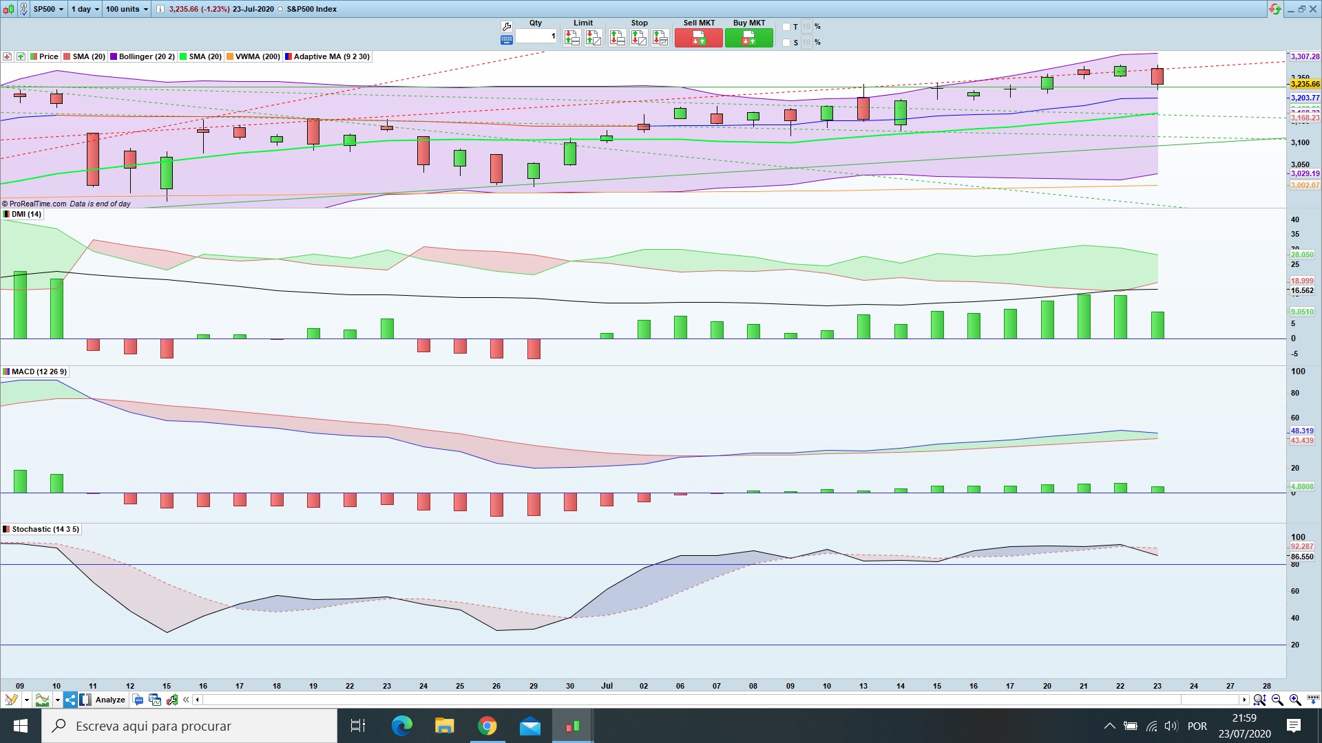Viewport: 1322px width, 743px height.
Task: Select the Adaptive MA legend item
Action: 331,56
